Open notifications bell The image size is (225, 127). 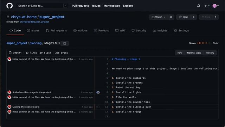pos(199,6)
